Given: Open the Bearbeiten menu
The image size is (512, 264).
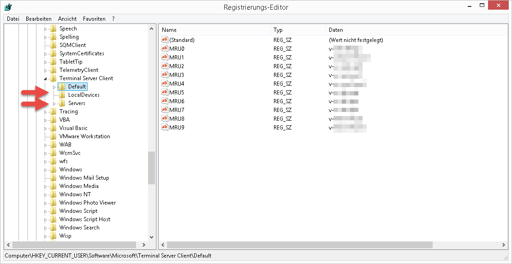Looking at the screenshot, I should [39, 18].
